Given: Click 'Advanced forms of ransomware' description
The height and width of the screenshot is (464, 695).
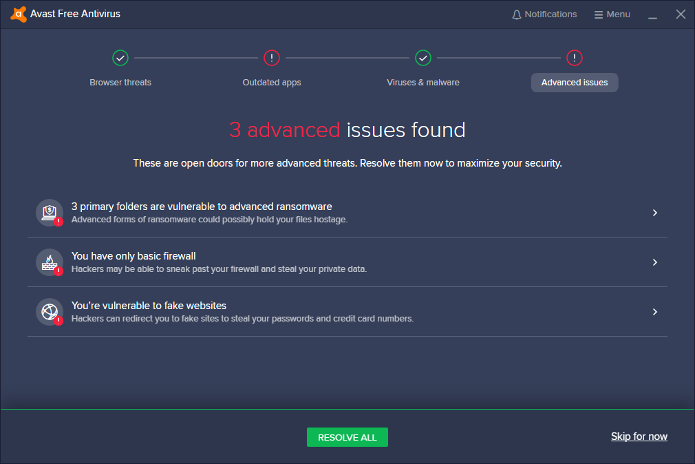Looking at the screenshot, I should pyautogui.click(x=209, y=220).
